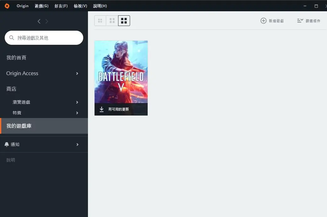Open the 通知 notifications entry

[15, 144]
